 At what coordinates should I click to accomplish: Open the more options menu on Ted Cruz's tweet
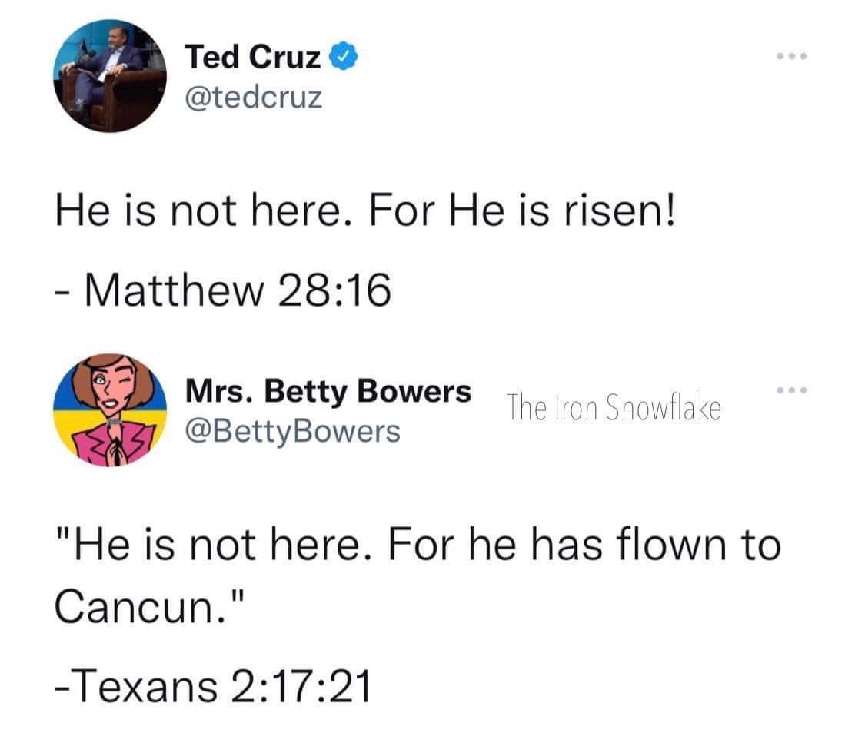(793, 54)
